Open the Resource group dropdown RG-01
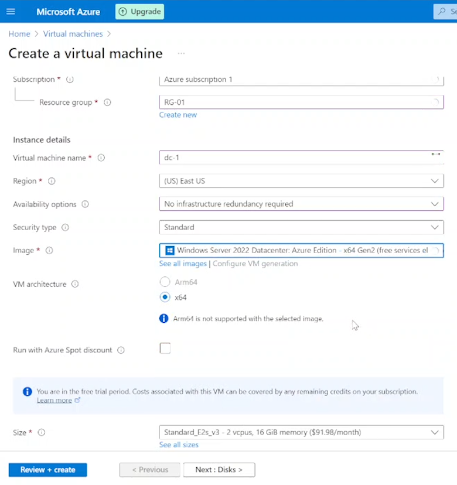Screen dimensions: 457x485 tap(301, 103)
